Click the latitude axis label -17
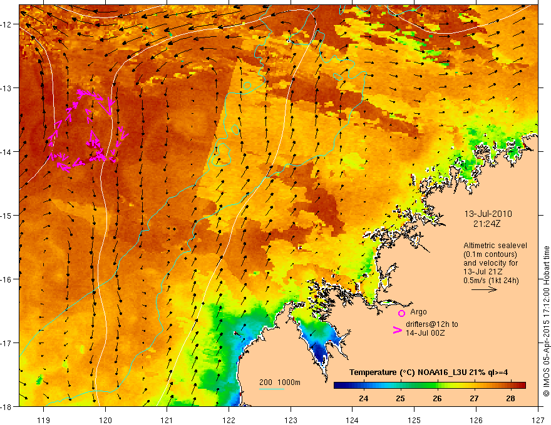551x425 pixels. [6, 343]
